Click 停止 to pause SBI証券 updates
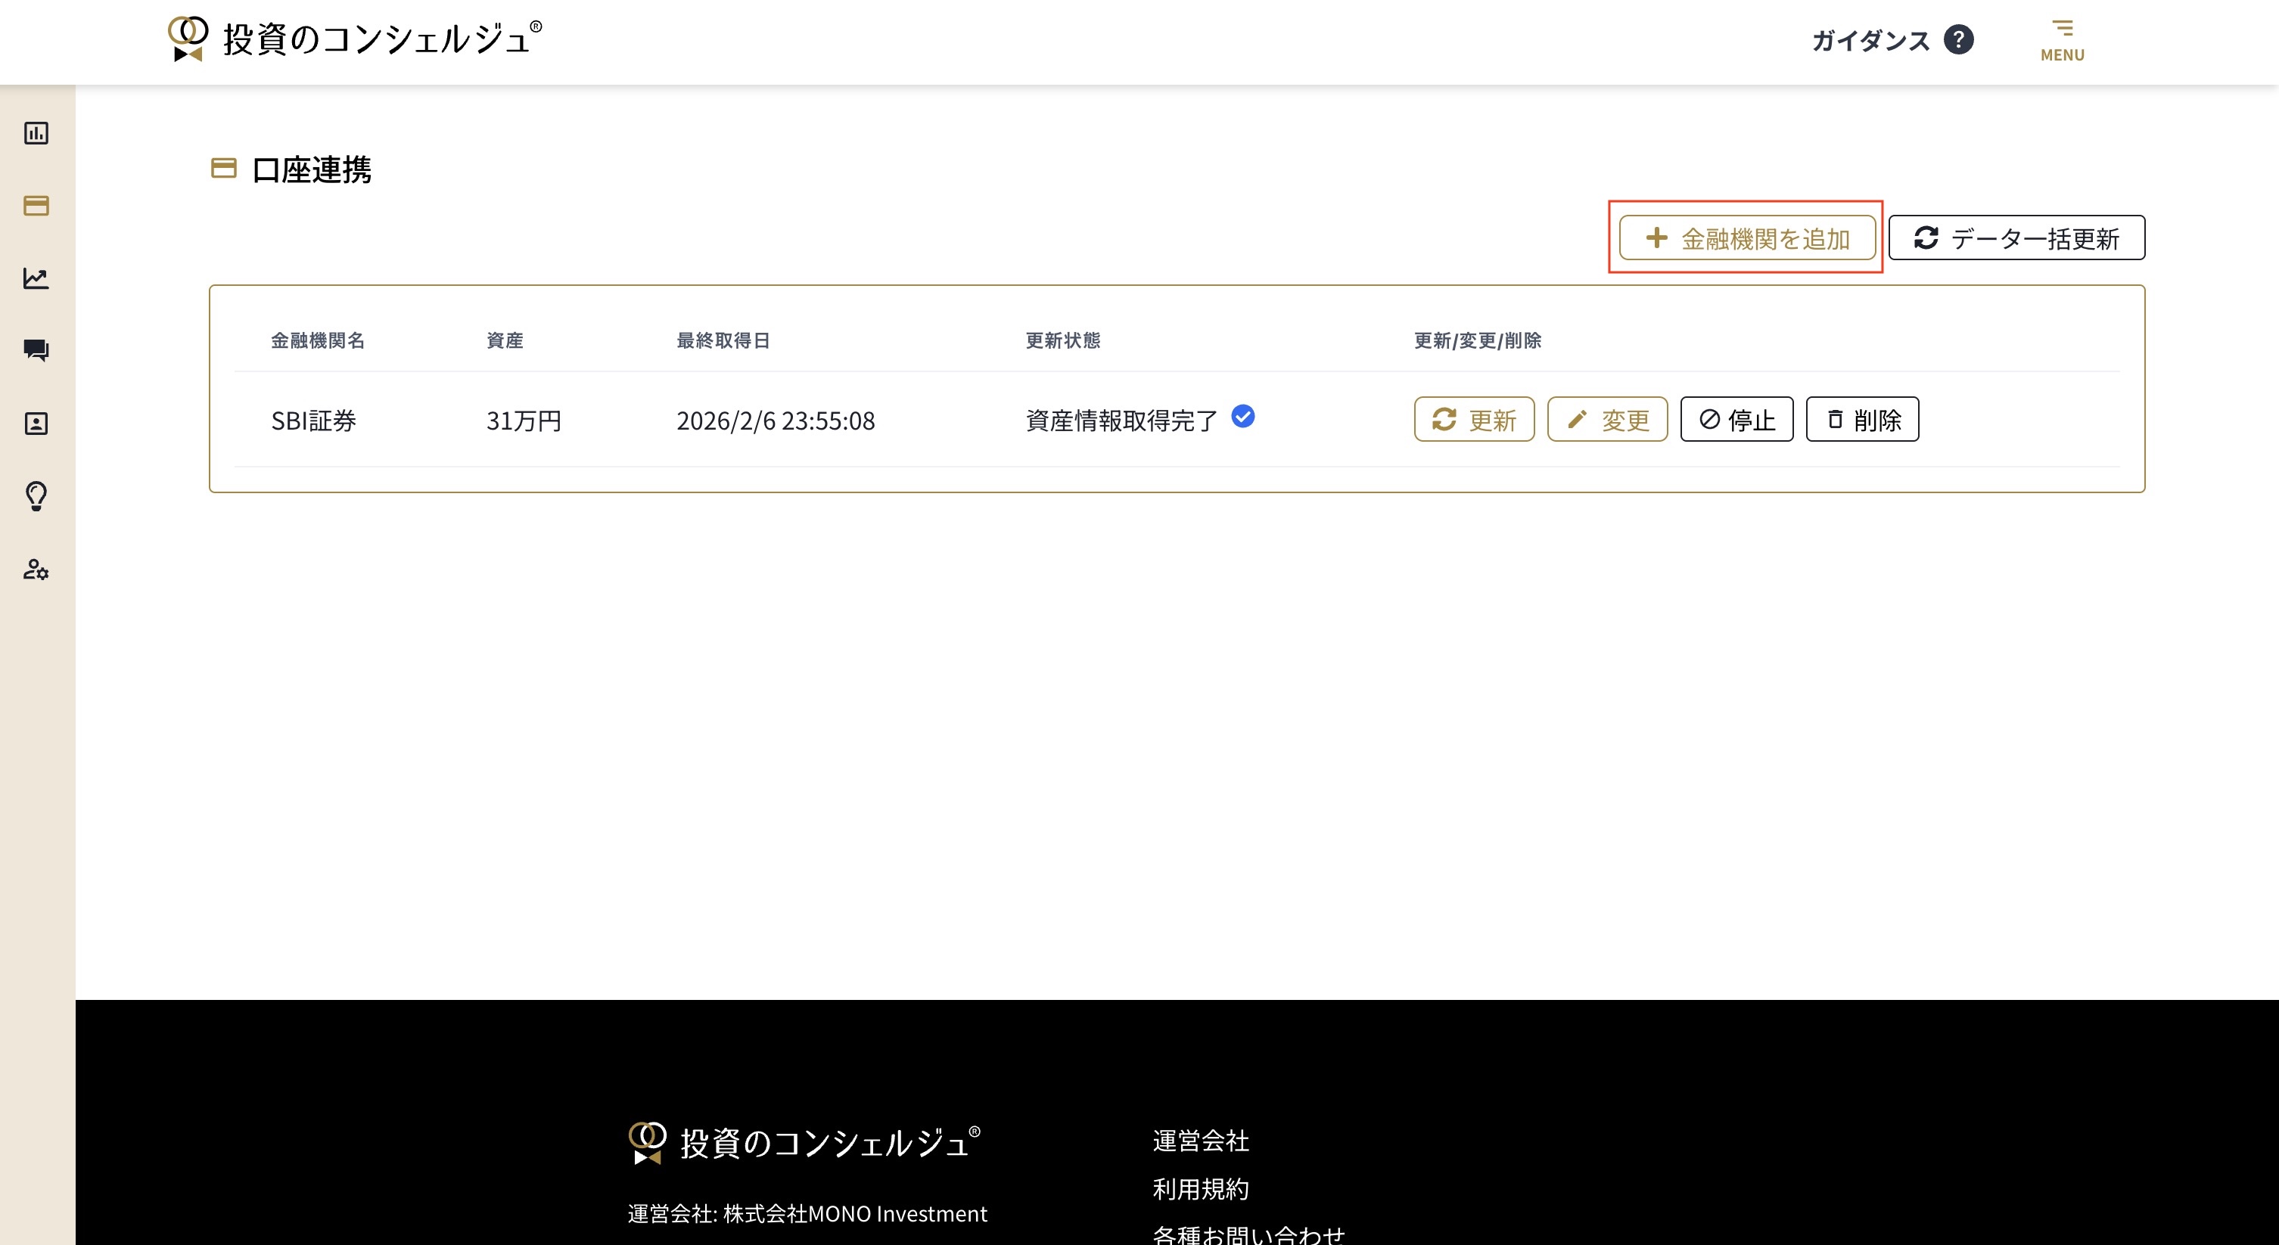 coord(1736,419)
